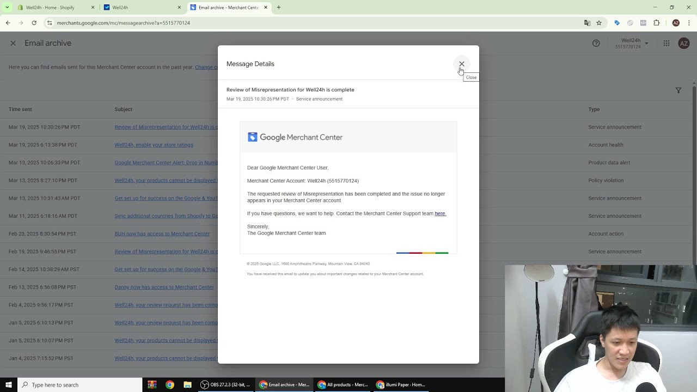Click 'Merchant Center Account: Well24h (5515770124)' text
Screen dimensions: 697x392
[303, 181]
